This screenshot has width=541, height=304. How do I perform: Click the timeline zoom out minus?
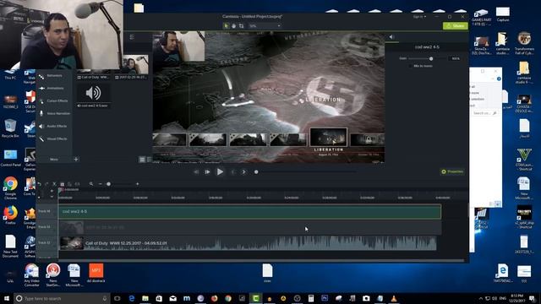pyautogui.click(x=100, y=184)
